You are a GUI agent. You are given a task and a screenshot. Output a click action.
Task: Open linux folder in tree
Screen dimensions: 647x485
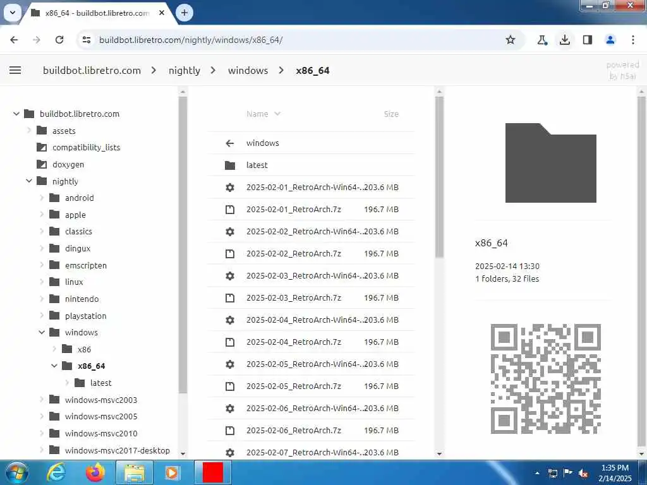74,282
